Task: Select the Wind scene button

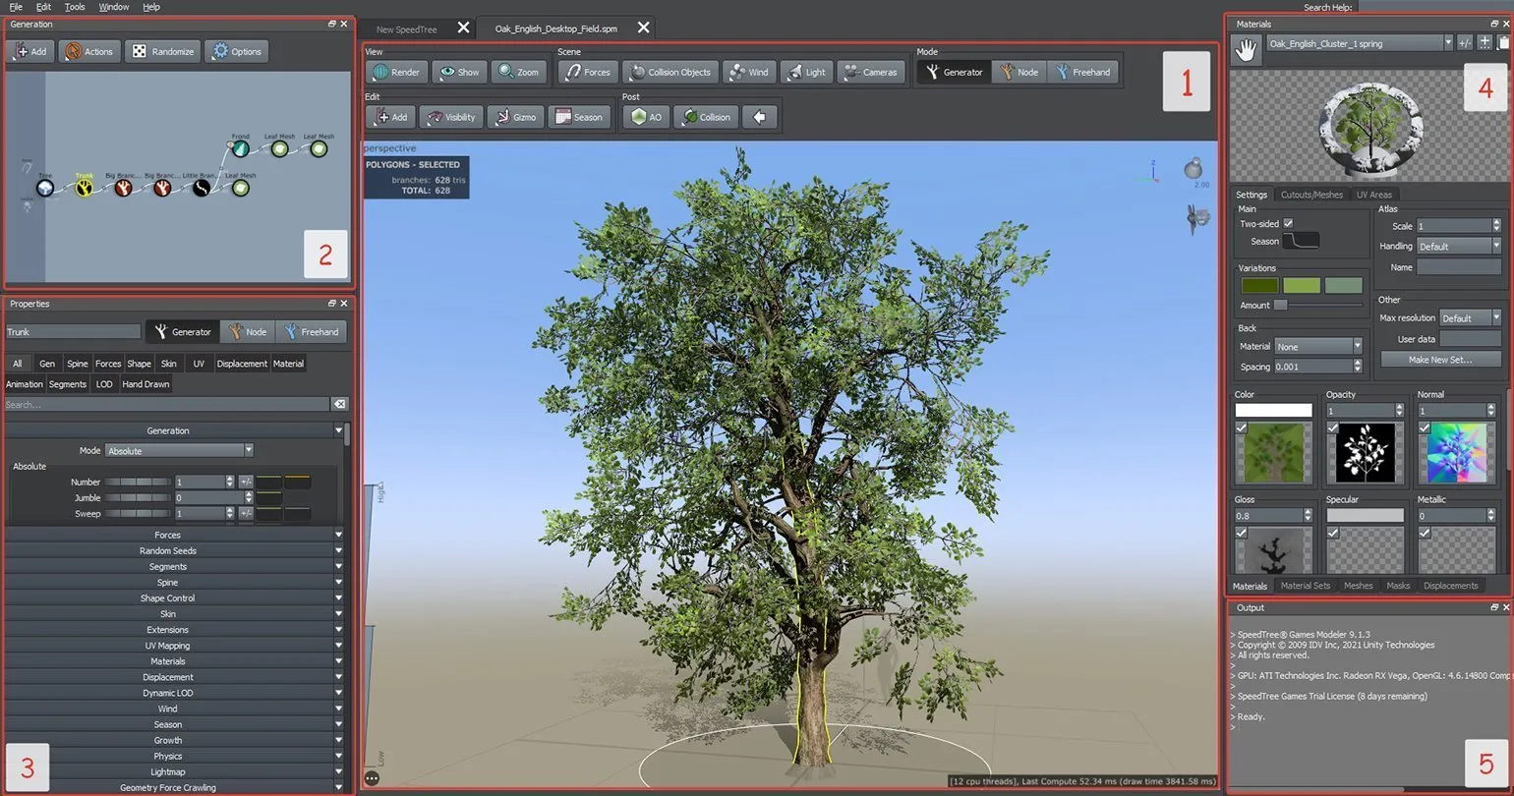Action: point(748,72)
